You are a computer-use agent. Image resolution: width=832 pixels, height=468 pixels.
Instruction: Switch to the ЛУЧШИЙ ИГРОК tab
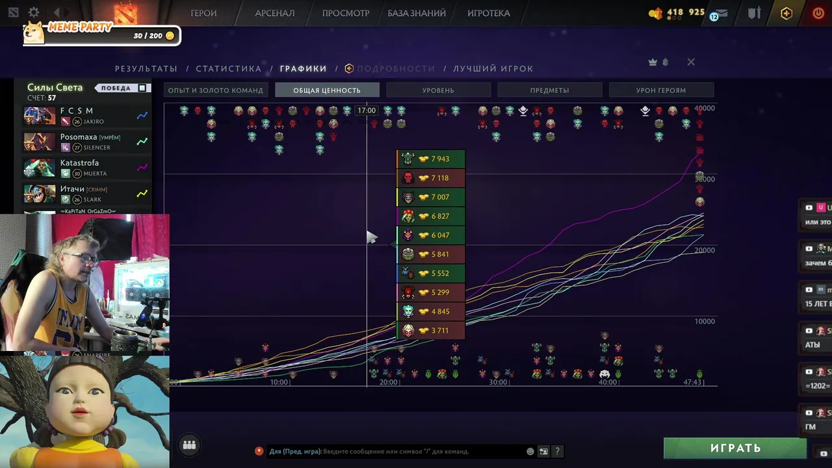point(493,68)
